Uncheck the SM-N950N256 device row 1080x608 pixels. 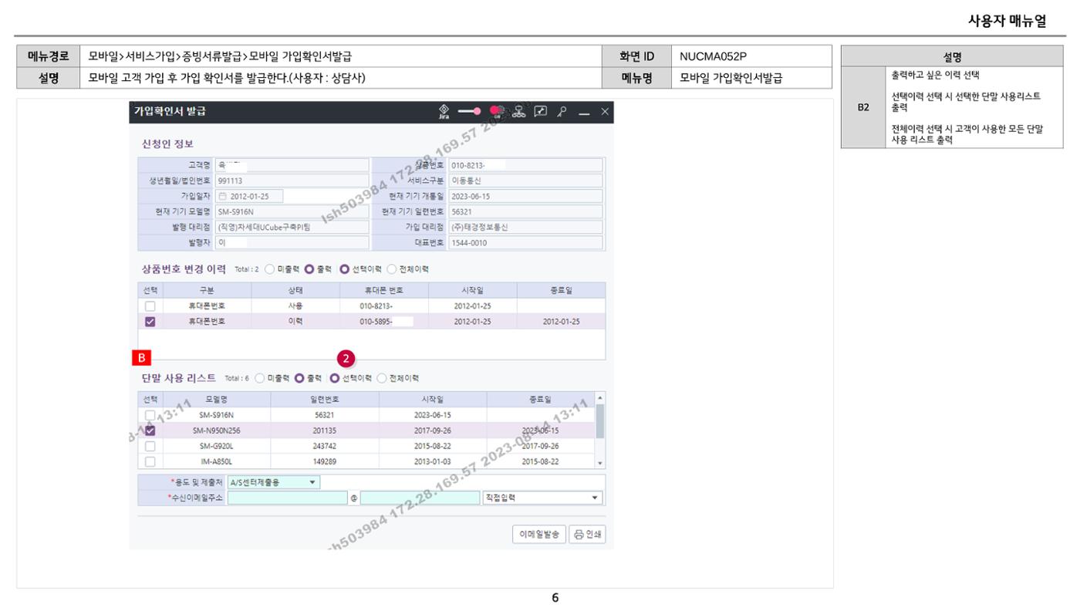point(150,431)
